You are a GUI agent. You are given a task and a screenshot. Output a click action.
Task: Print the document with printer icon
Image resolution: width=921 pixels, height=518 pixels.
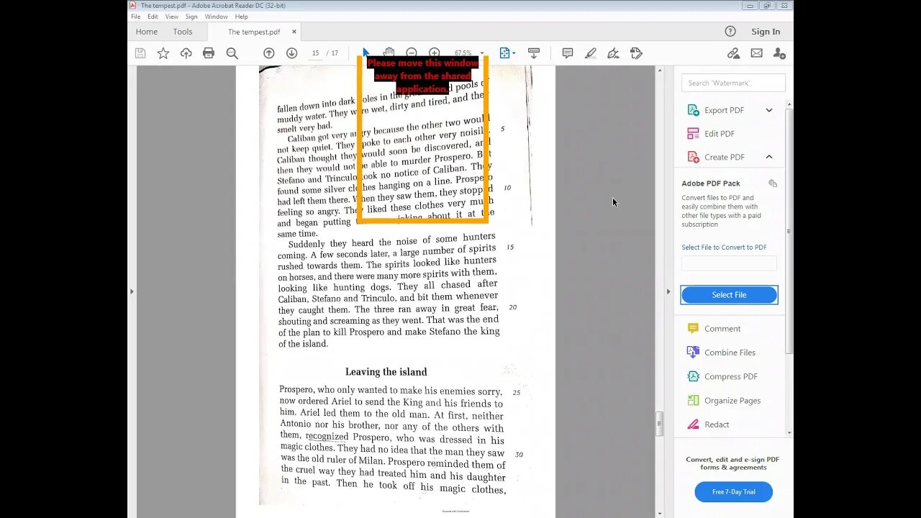pyautogui.click(x=209, y=53)
